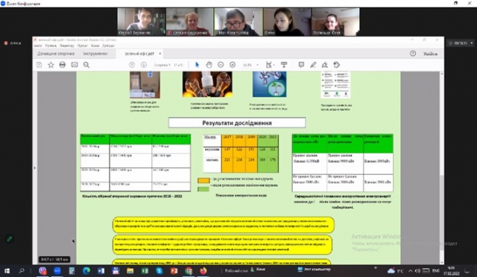Open Windows taskbar search

click(22, 270)
